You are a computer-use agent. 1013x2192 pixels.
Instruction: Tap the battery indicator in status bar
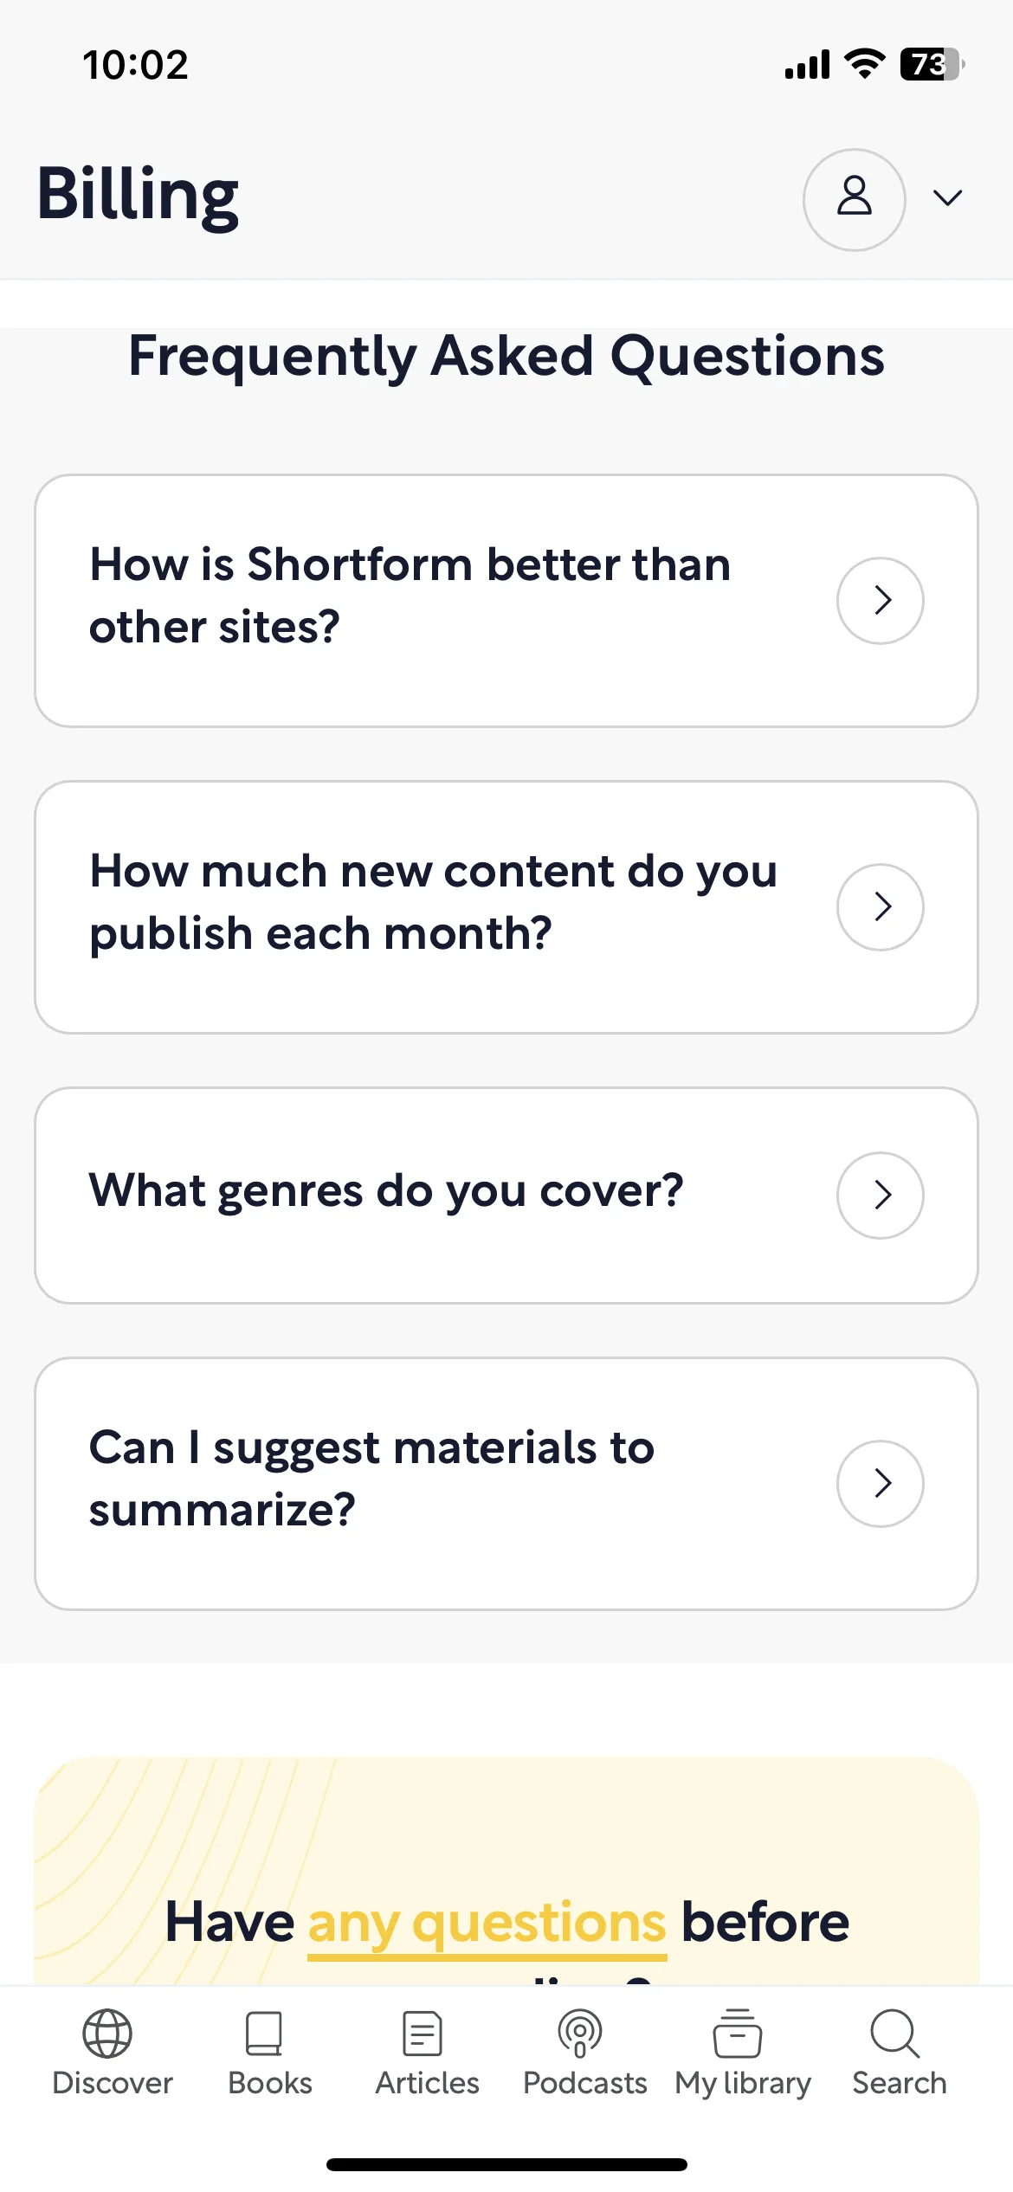tap(932, 65)
